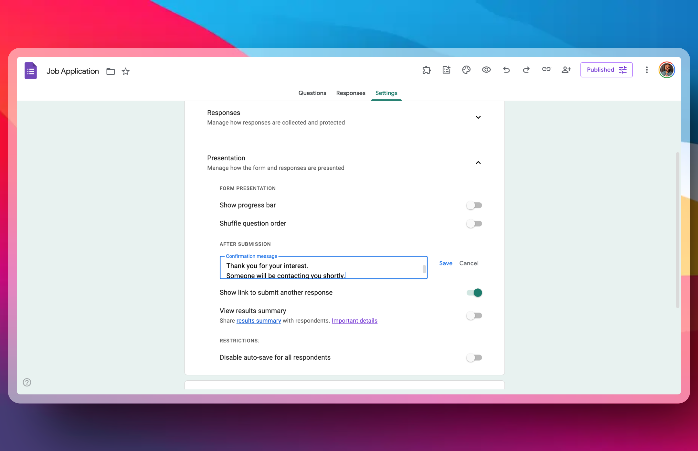Open the three-dot More options menu
Viewport: 698px width, 451px height.
pos(647,70)
